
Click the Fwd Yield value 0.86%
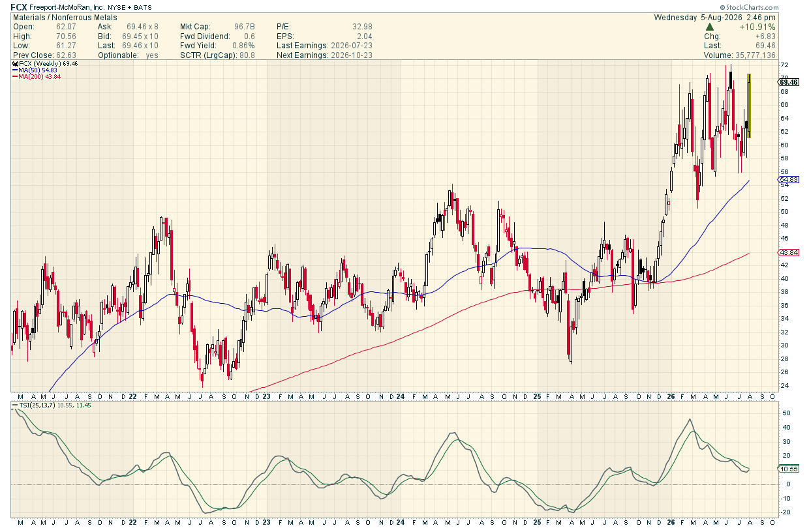[243, 46]
